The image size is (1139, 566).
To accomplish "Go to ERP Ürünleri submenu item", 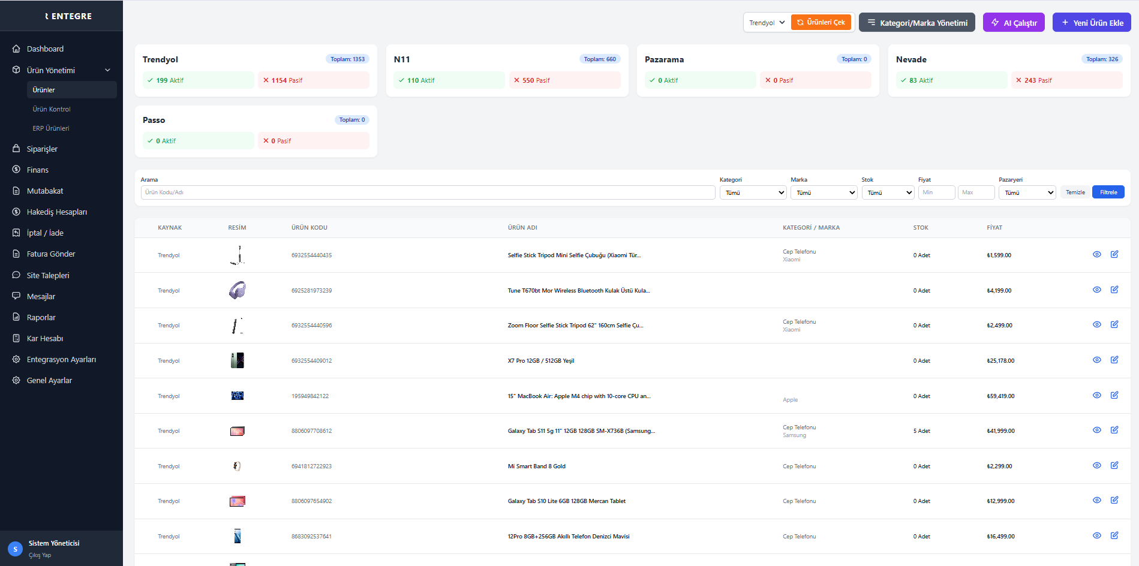I will click(x=51, y=128).
